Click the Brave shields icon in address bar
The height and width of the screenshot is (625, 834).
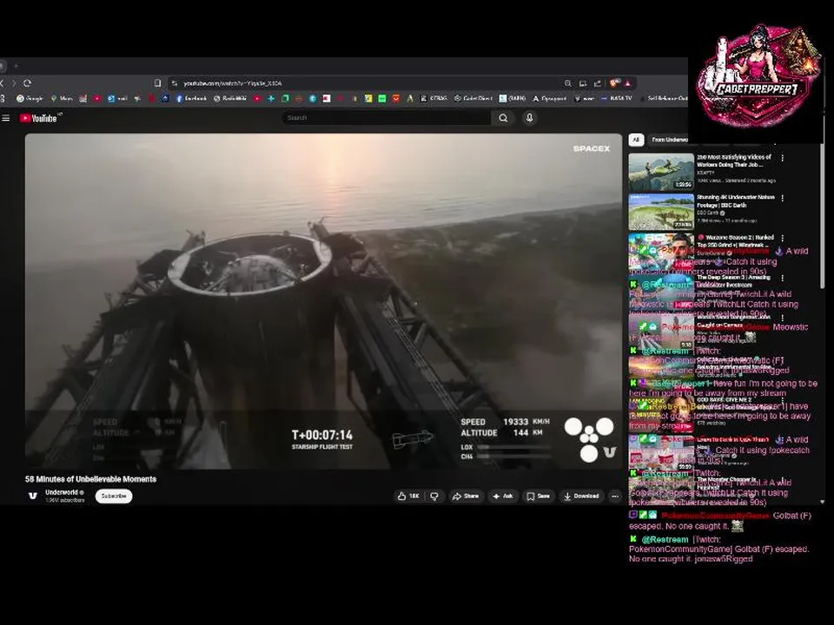614,83
